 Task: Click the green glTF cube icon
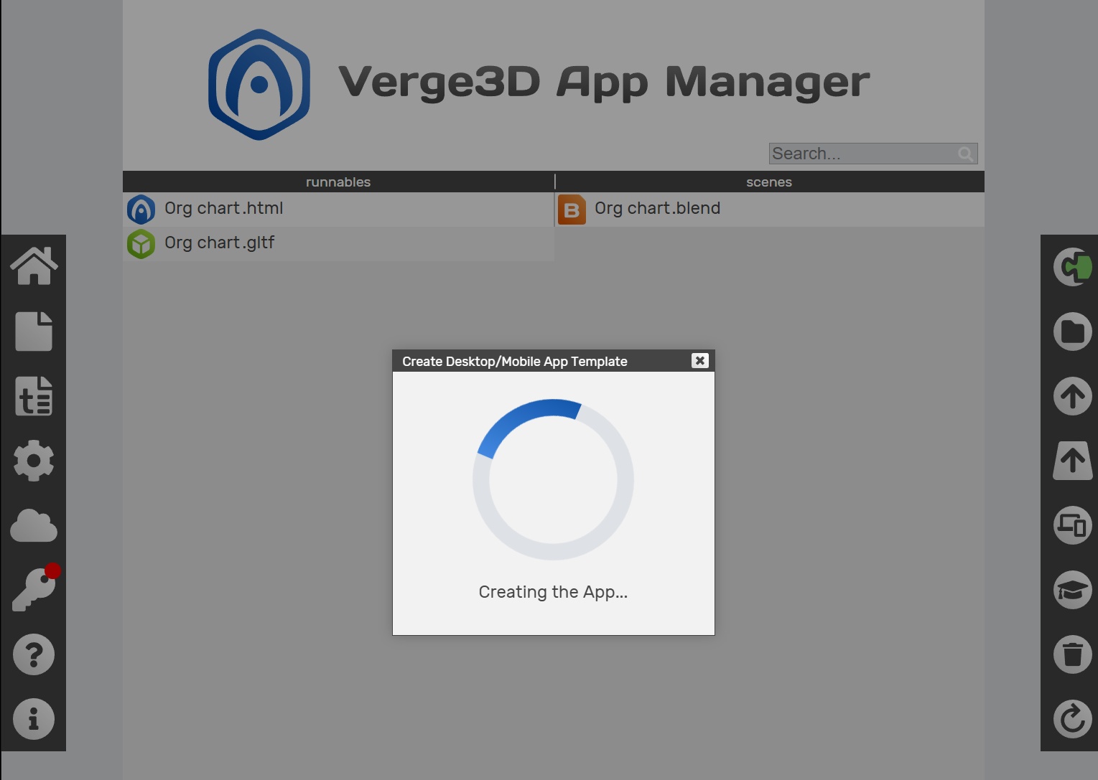pos(141,244)
